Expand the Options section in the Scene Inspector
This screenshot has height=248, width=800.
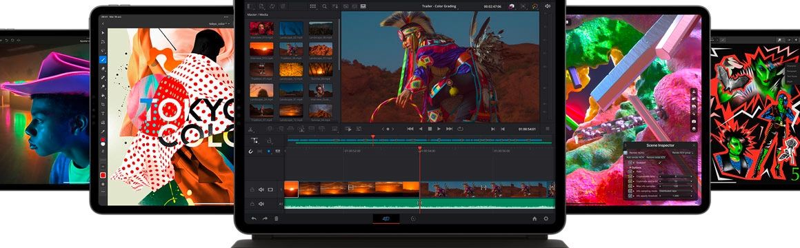(636, 167)
